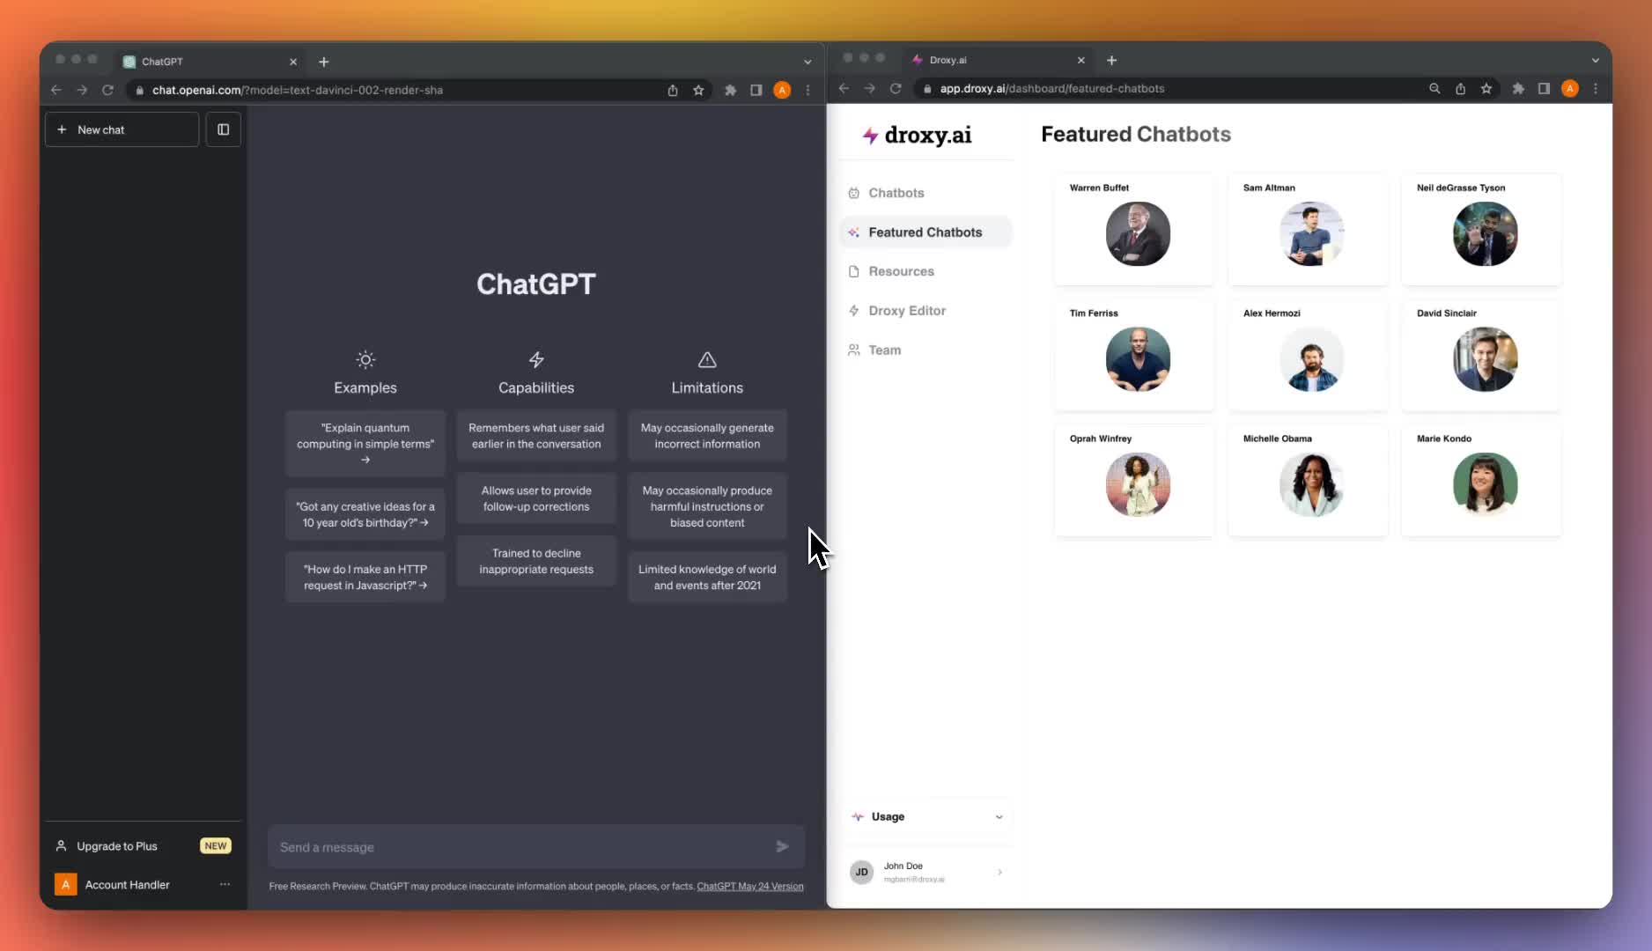Select Featured Chatbots in sidebar
1652x951 pixels.
point(926,232)
